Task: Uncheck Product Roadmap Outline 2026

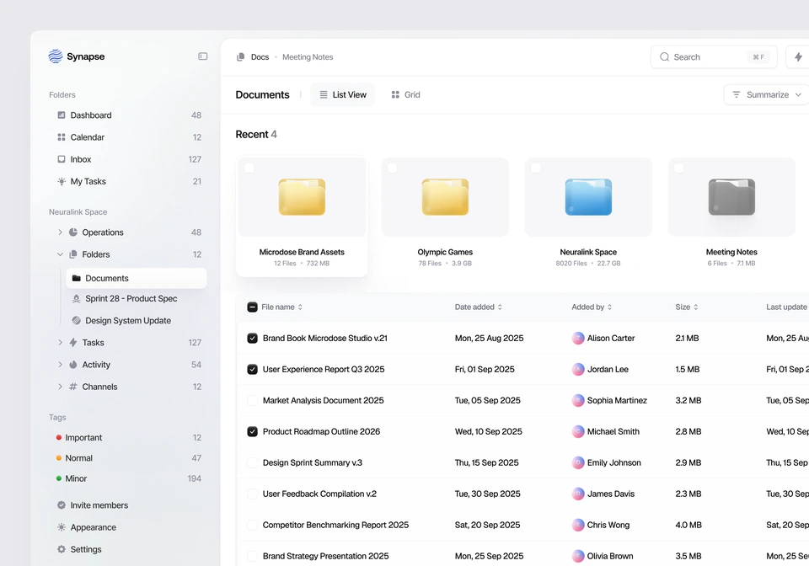Action: click(252, 431)
